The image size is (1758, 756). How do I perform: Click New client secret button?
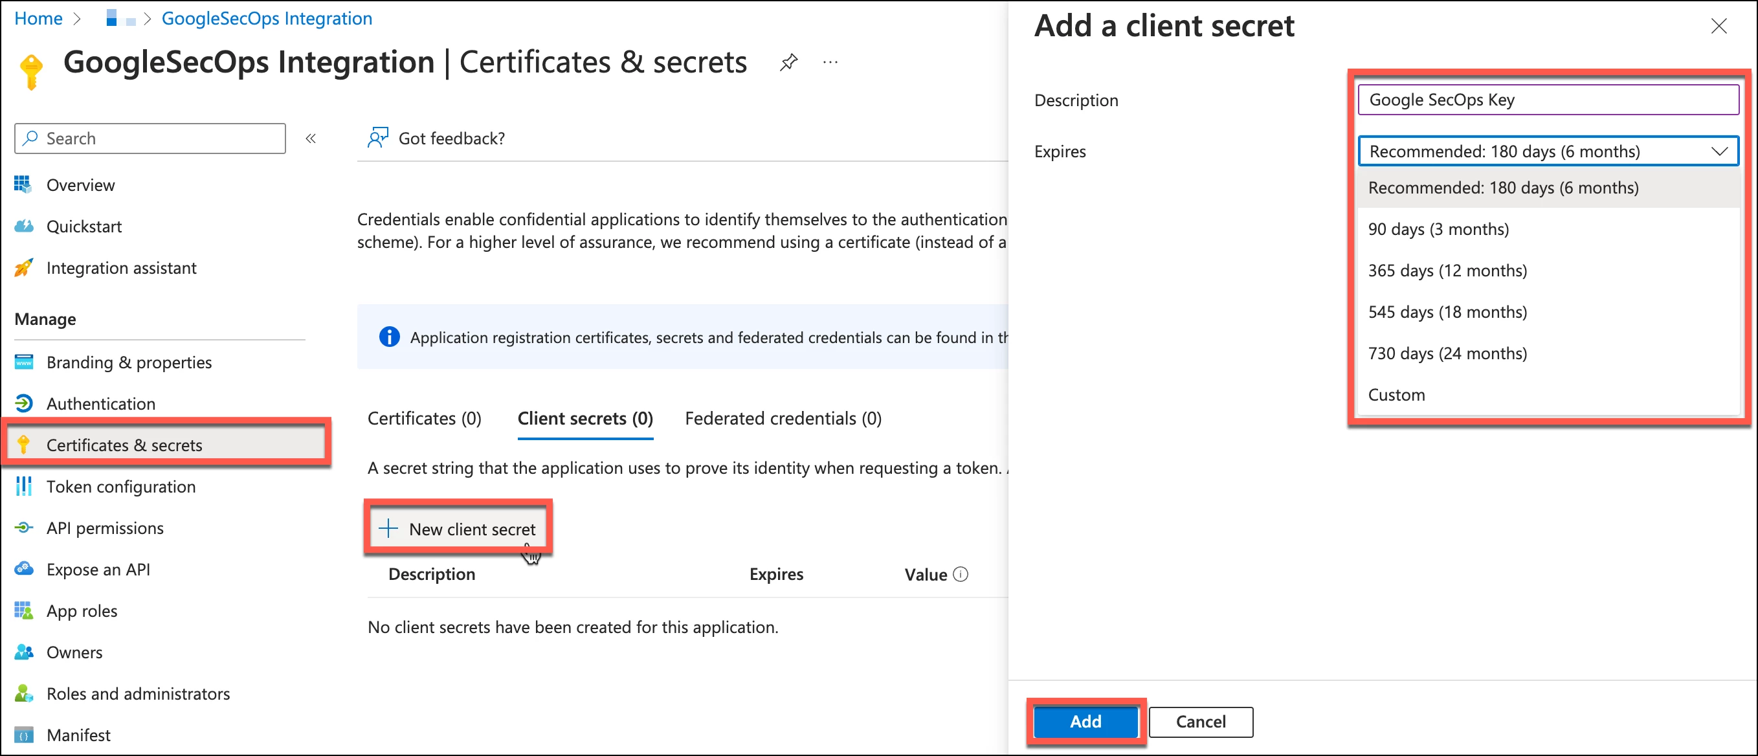pos(458,529)
